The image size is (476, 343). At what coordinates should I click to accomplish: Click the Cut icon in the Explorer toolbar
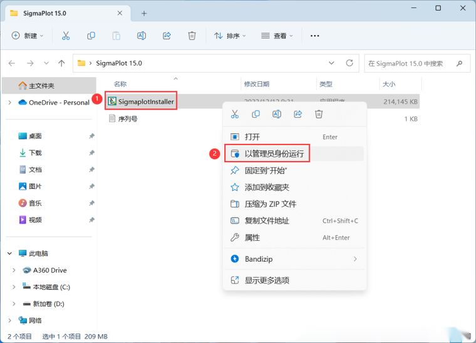coord(66,36)
